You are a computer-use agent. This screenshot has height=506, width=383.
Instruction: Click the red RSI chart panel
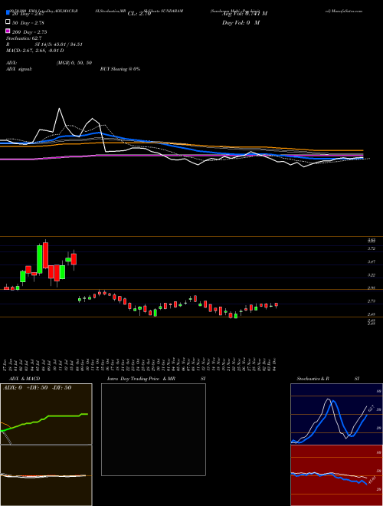(336, 475)
